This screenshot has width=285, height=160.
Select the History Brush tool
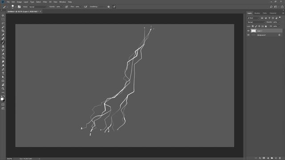[3, 50]
